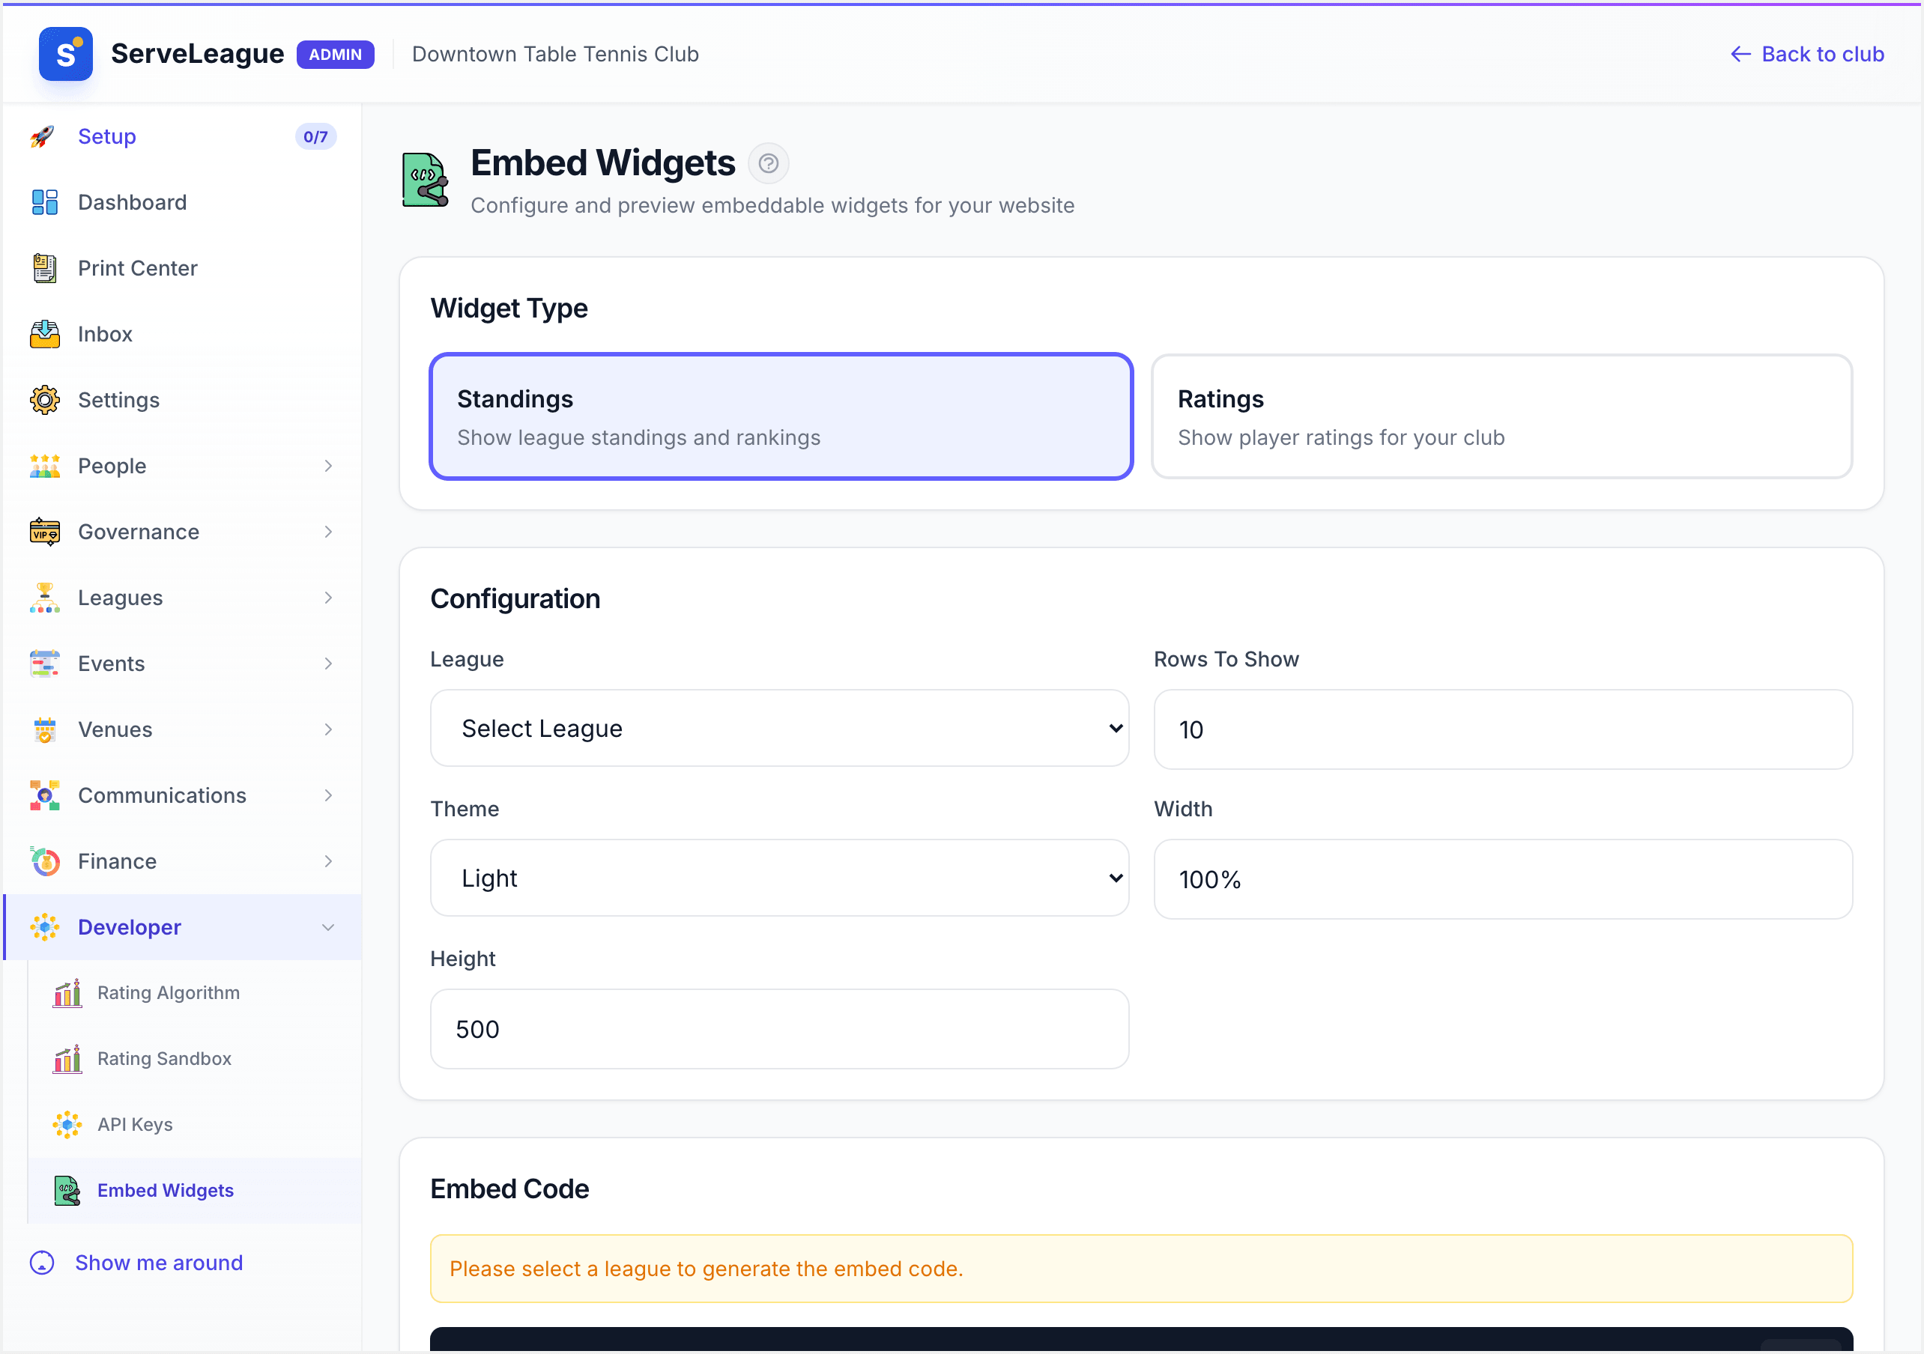Expand the Finance menu chevron

(328, 861)
